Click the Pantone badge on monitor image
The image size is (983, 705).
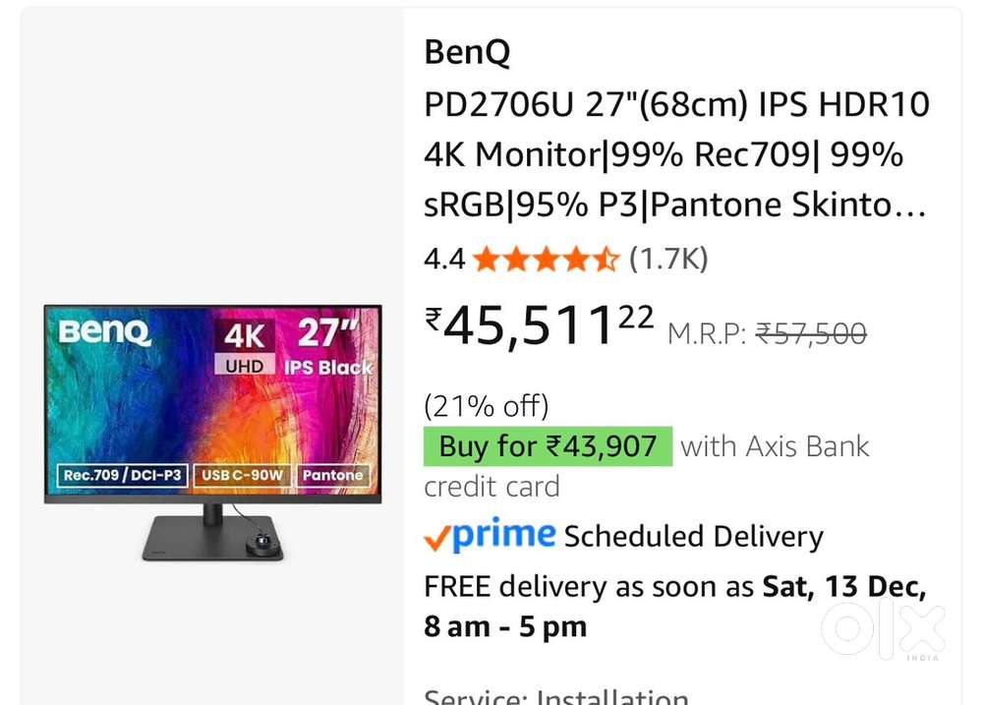[x=332, y=476]
